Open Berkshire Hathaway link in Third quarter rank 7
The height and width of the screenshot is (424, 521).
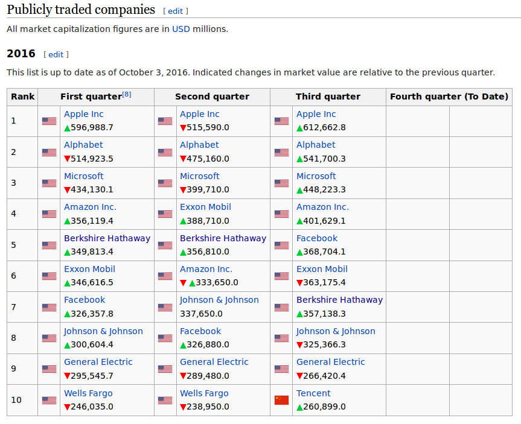pos(339,300)
